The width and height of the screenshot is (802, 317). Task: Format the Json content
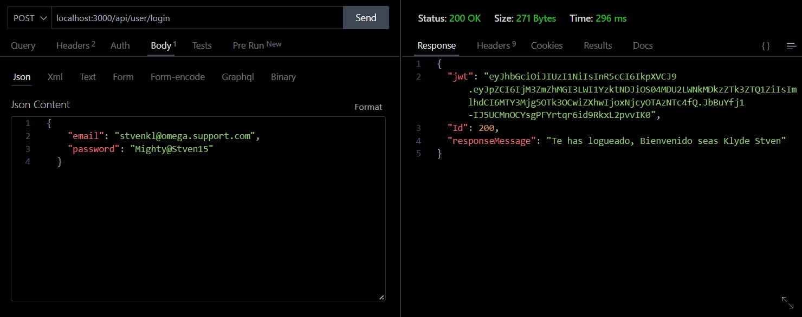pos(368,107)
